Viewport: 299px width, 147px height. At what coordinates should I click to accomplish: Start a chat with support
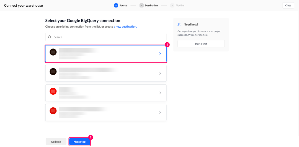(x=201, y=44)
